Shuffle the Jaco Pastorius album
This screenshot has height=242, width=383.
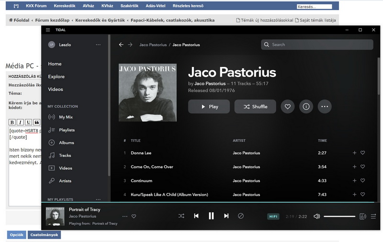point(255,107)
